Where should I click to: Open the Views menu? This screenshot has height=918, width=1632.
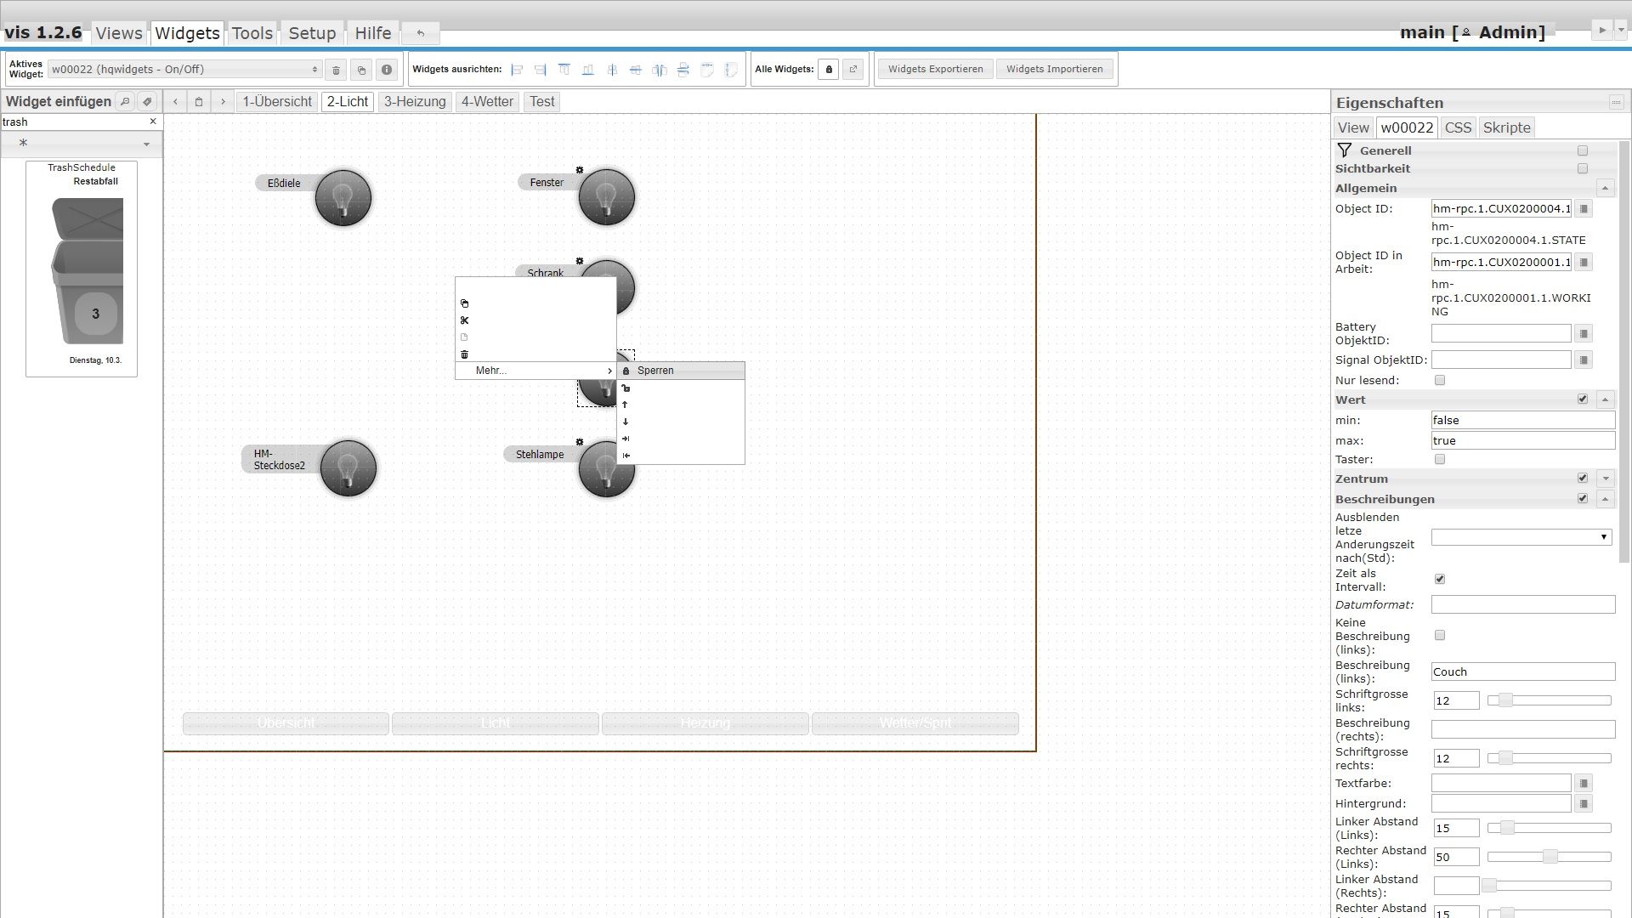[x=118, y=33]
